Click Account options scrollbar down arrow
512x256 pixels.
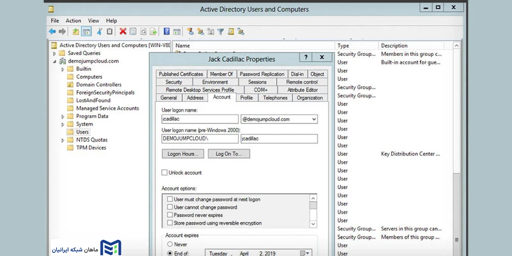pos(313,224)
